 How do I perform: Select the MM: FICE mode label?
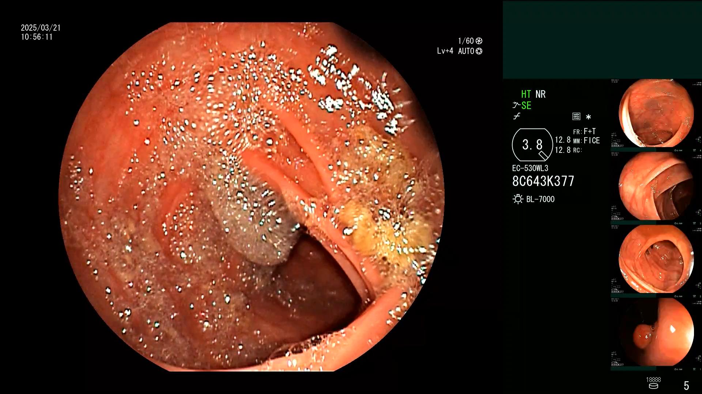pos(586,140)
